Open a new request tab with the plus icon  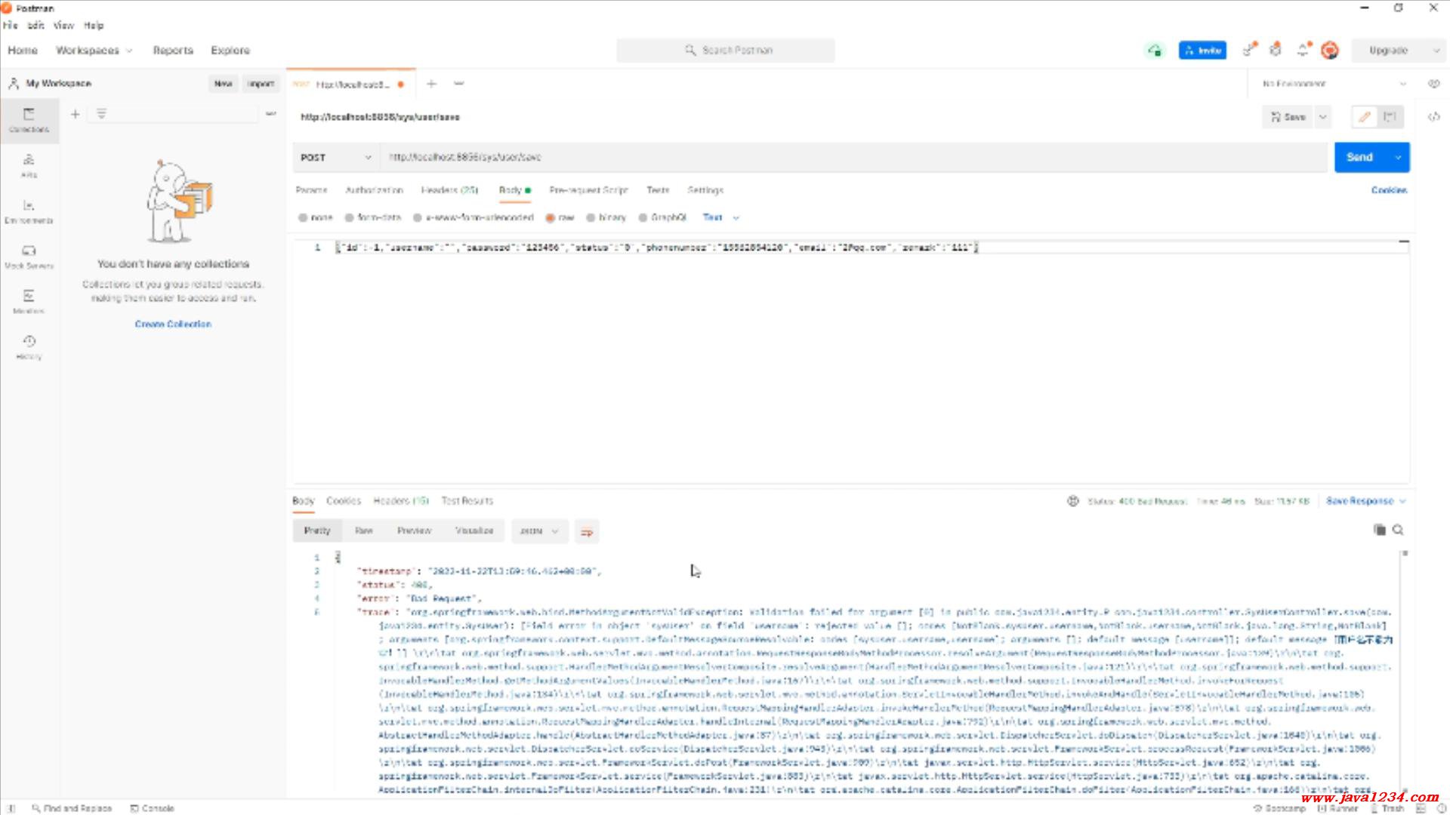(431, 84)
